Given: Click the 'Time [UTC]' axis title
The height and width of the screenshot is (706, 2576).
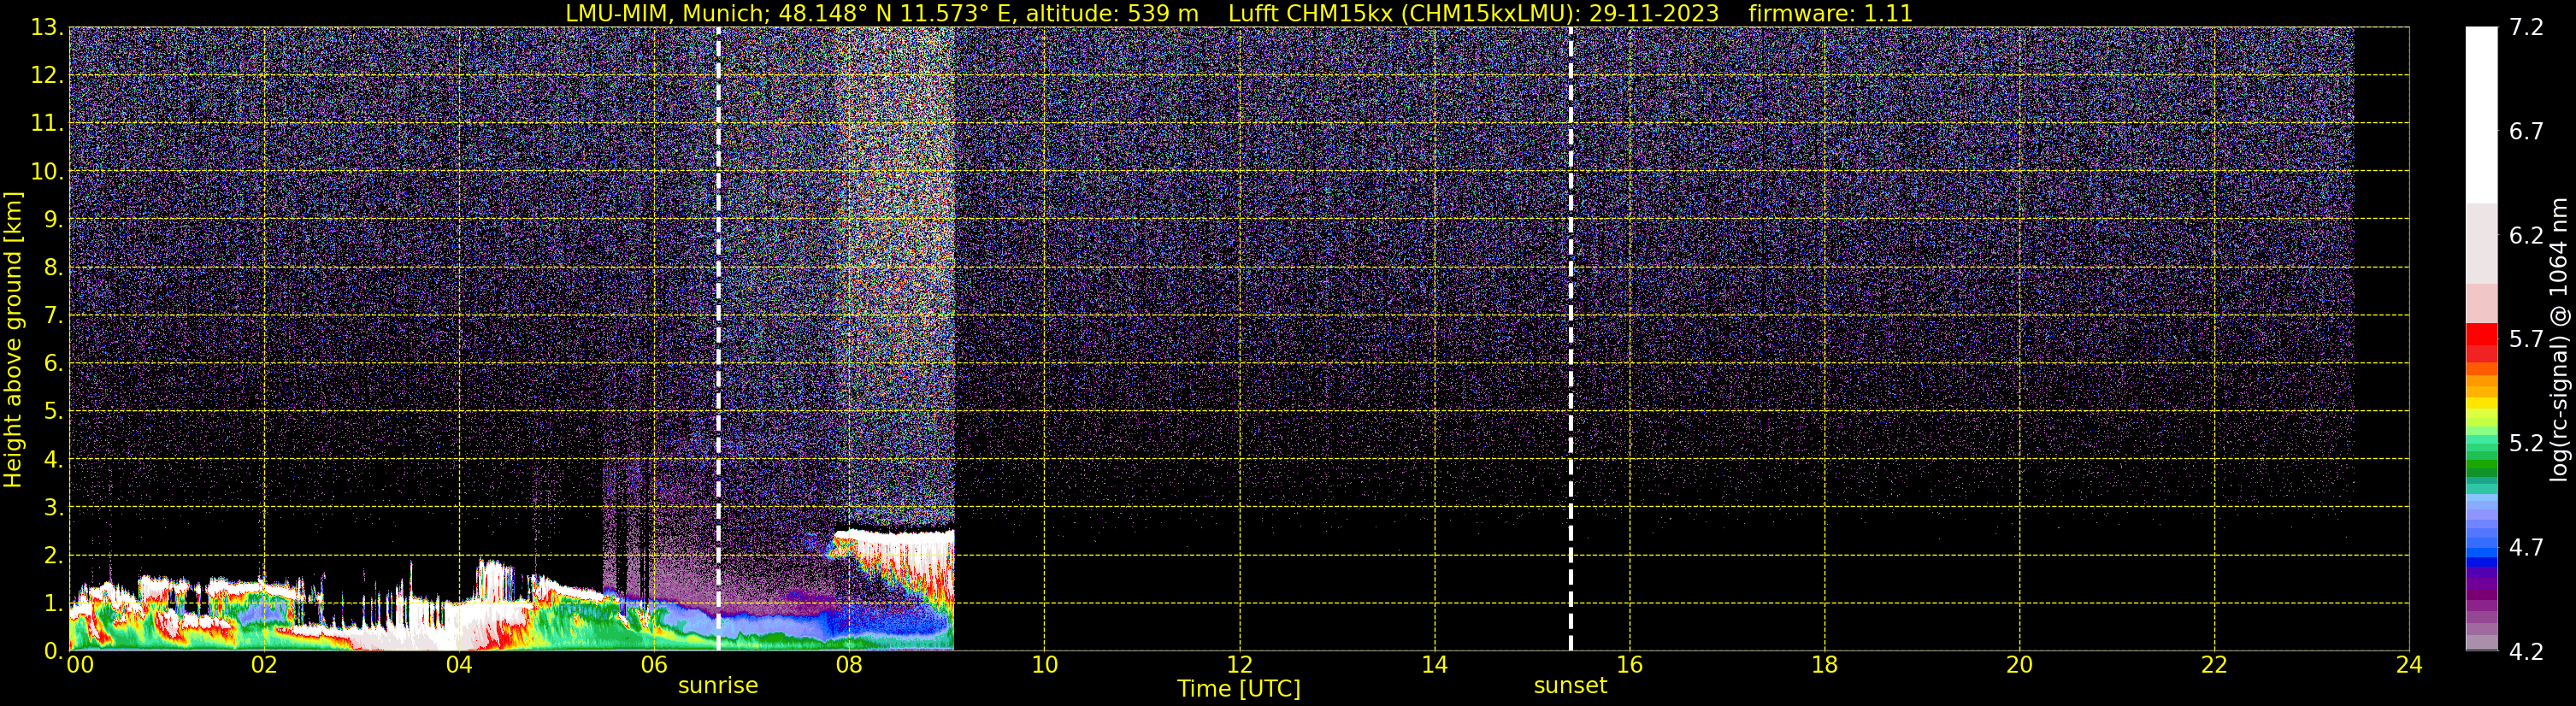Looking at the screenshot, I should point(1239,689).
